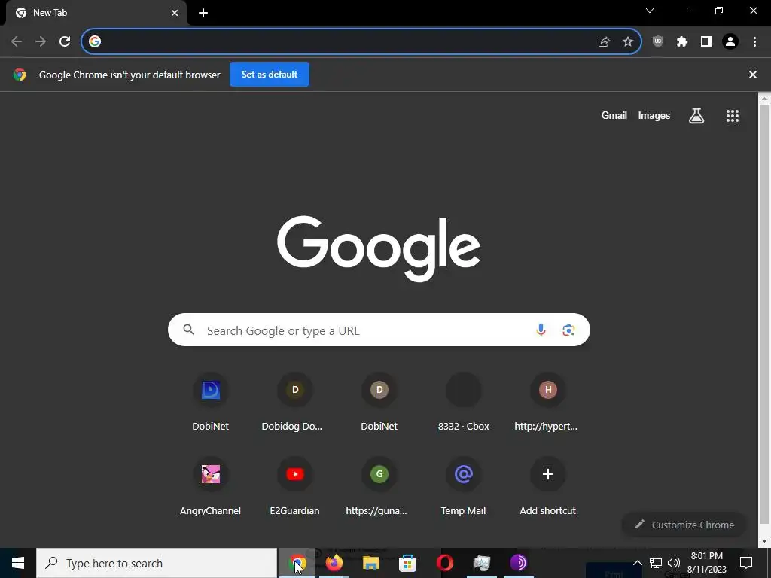Open the tab search chevron
This screenshot has width=771, height=578.
click(x=650, y=11)
